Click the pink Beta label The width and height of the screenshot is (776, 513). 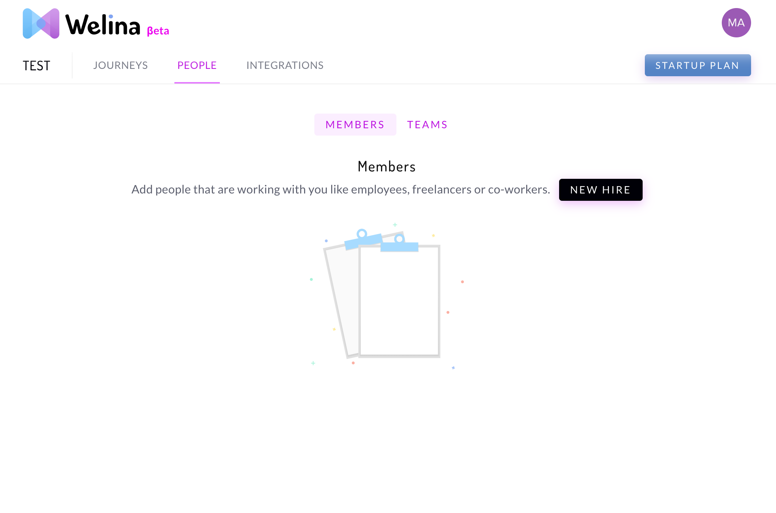click(158, 31)
